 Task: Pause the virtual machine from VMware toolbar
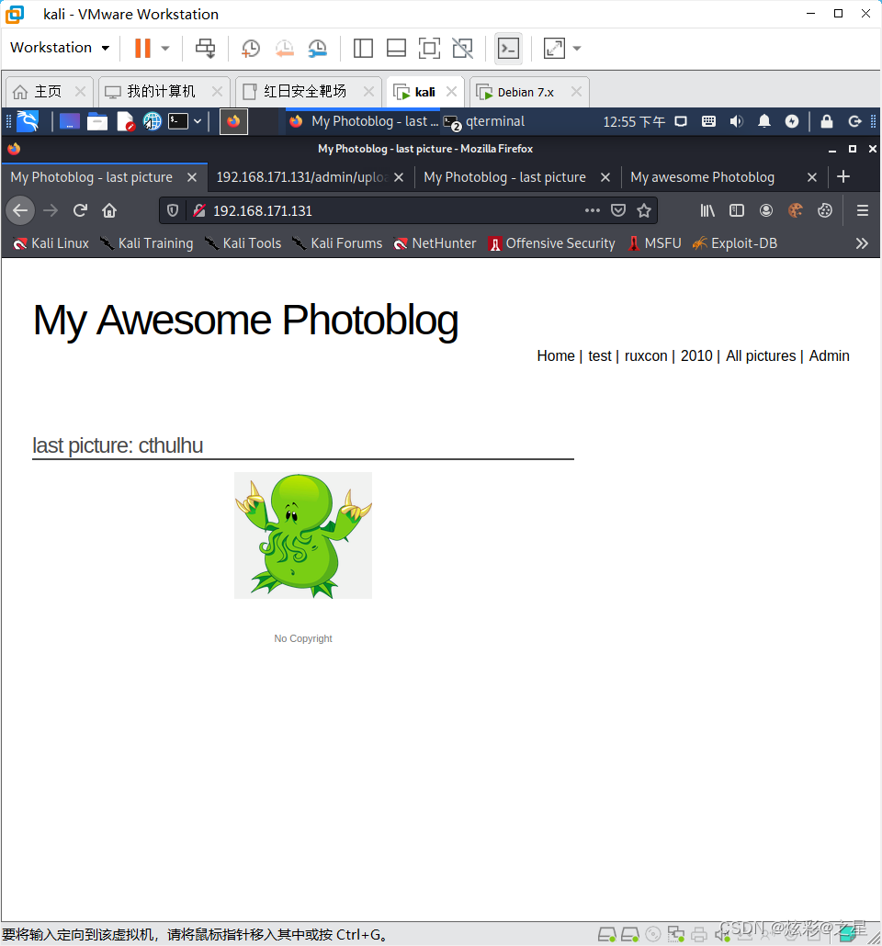pos(142,49)
